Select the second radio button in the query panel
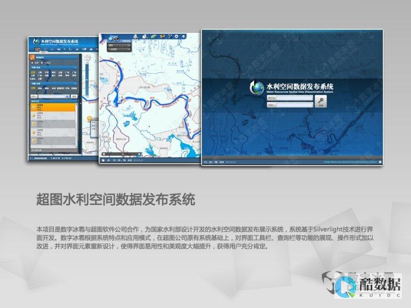This screenshot has width=411, height=308. click(42, 63)
